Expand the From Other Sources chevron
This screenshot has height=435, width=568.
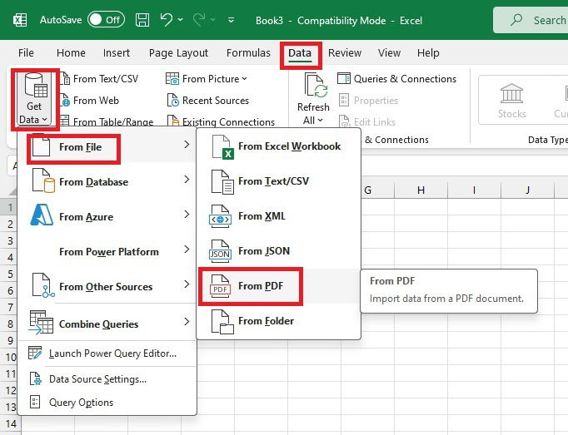coord(187,284)
